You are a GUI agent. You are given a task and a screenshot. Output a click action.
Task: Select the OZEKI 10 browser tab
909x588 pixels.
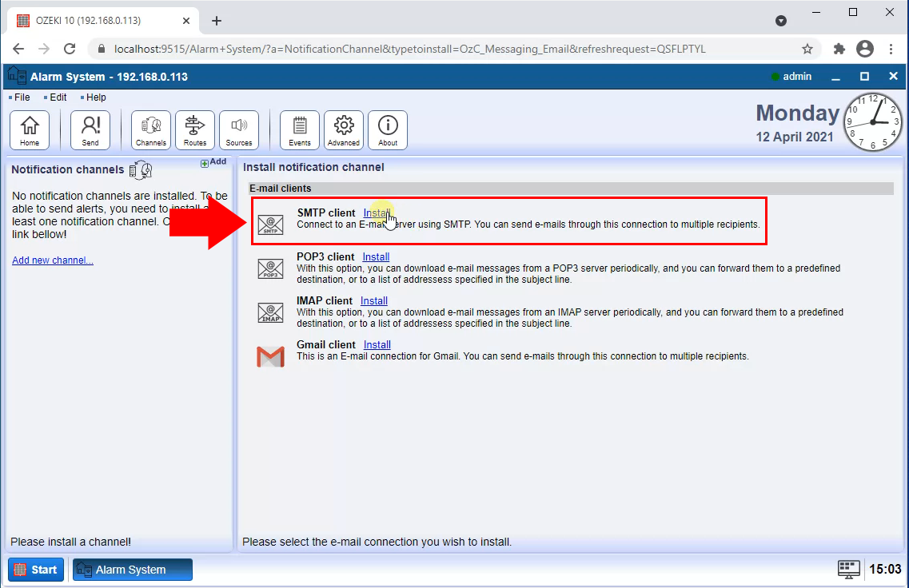pyautogui.click(x=103, y=21)
